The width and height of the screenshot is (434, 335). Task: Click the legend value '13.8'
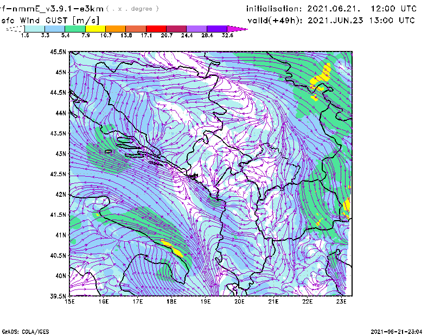tap(126, 35)
